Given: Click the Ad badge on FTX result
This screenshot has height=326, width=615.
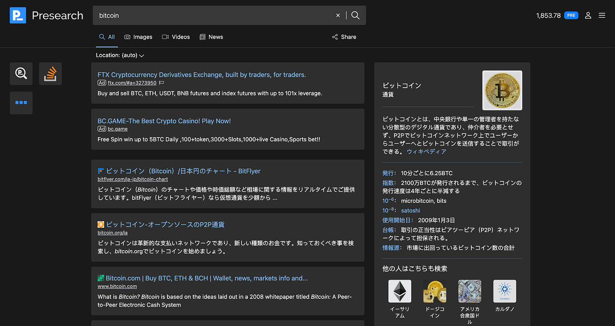Looking at the screenshot, I should 102,83.
